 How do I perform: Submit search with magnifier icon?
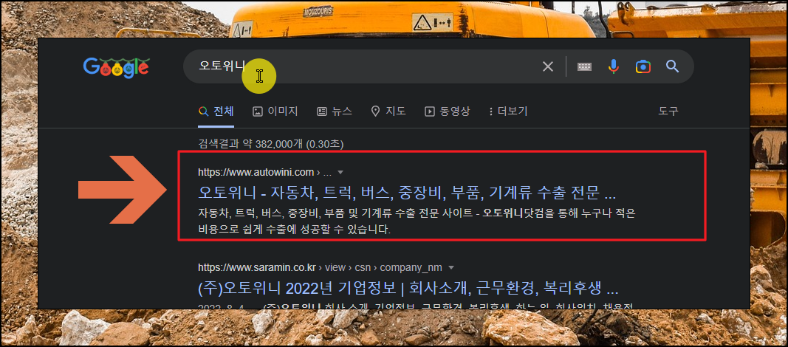coord(672,66)
